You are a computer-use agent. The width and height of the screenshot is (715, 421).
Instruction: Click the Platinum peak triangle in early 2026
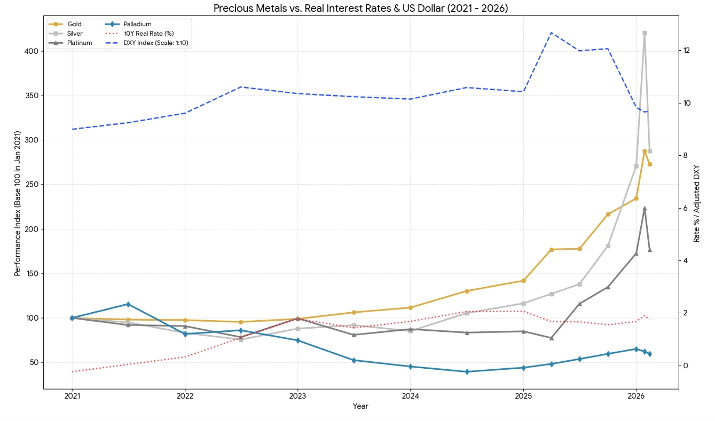[x=645, y=209]
